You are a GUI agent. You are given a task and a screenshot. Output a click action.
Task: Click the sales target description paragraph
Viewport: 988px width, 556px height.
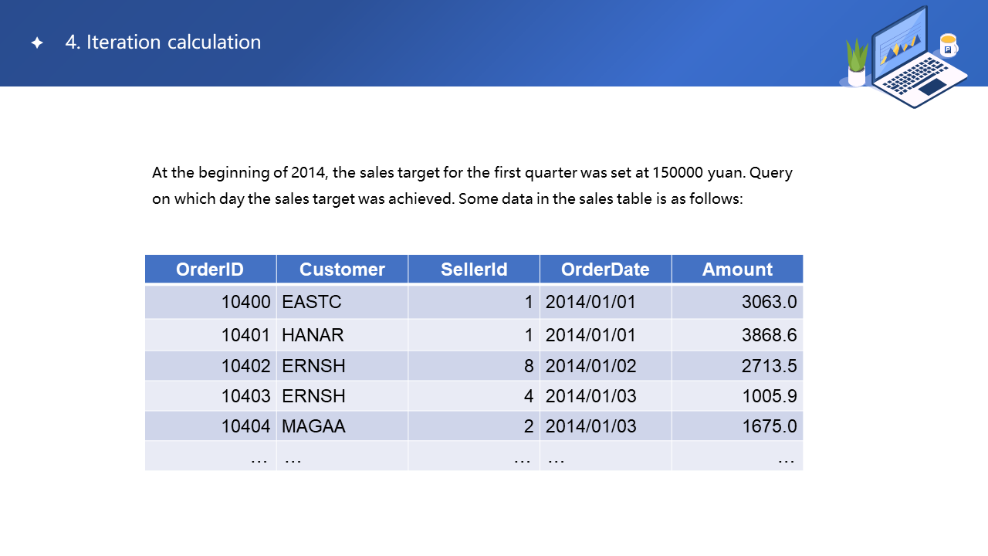point(472,185)
